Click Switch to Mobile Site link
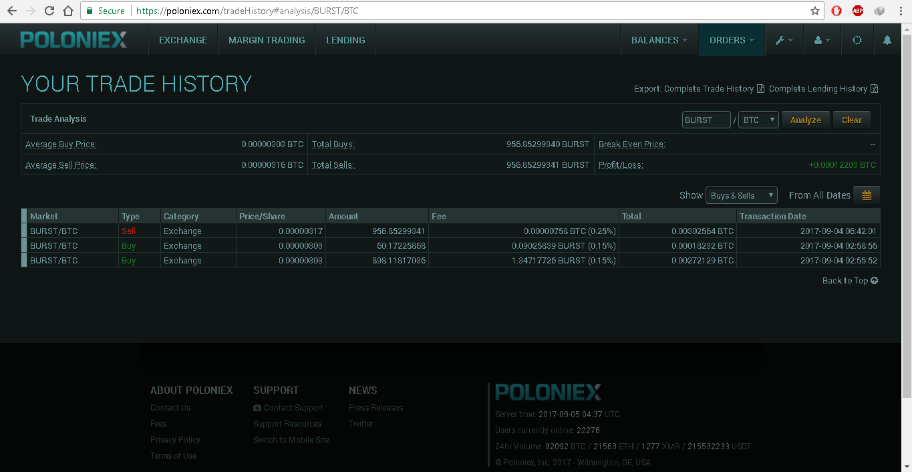Screen dimensions: 912x472 click(x=291, y=440)
